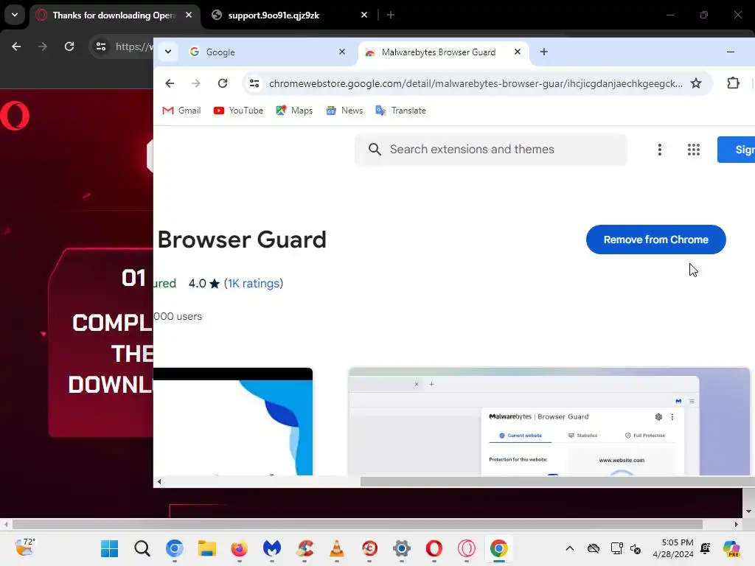Reload the Chrome Web Store page

coord(223,83)
